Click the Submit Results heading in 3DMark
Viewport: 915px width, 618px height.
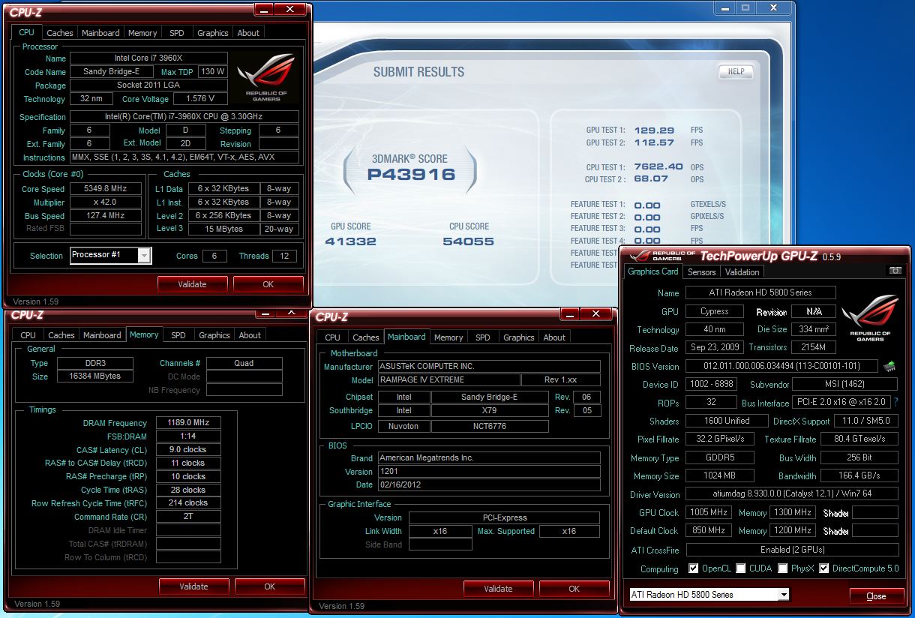pos(419,72)
